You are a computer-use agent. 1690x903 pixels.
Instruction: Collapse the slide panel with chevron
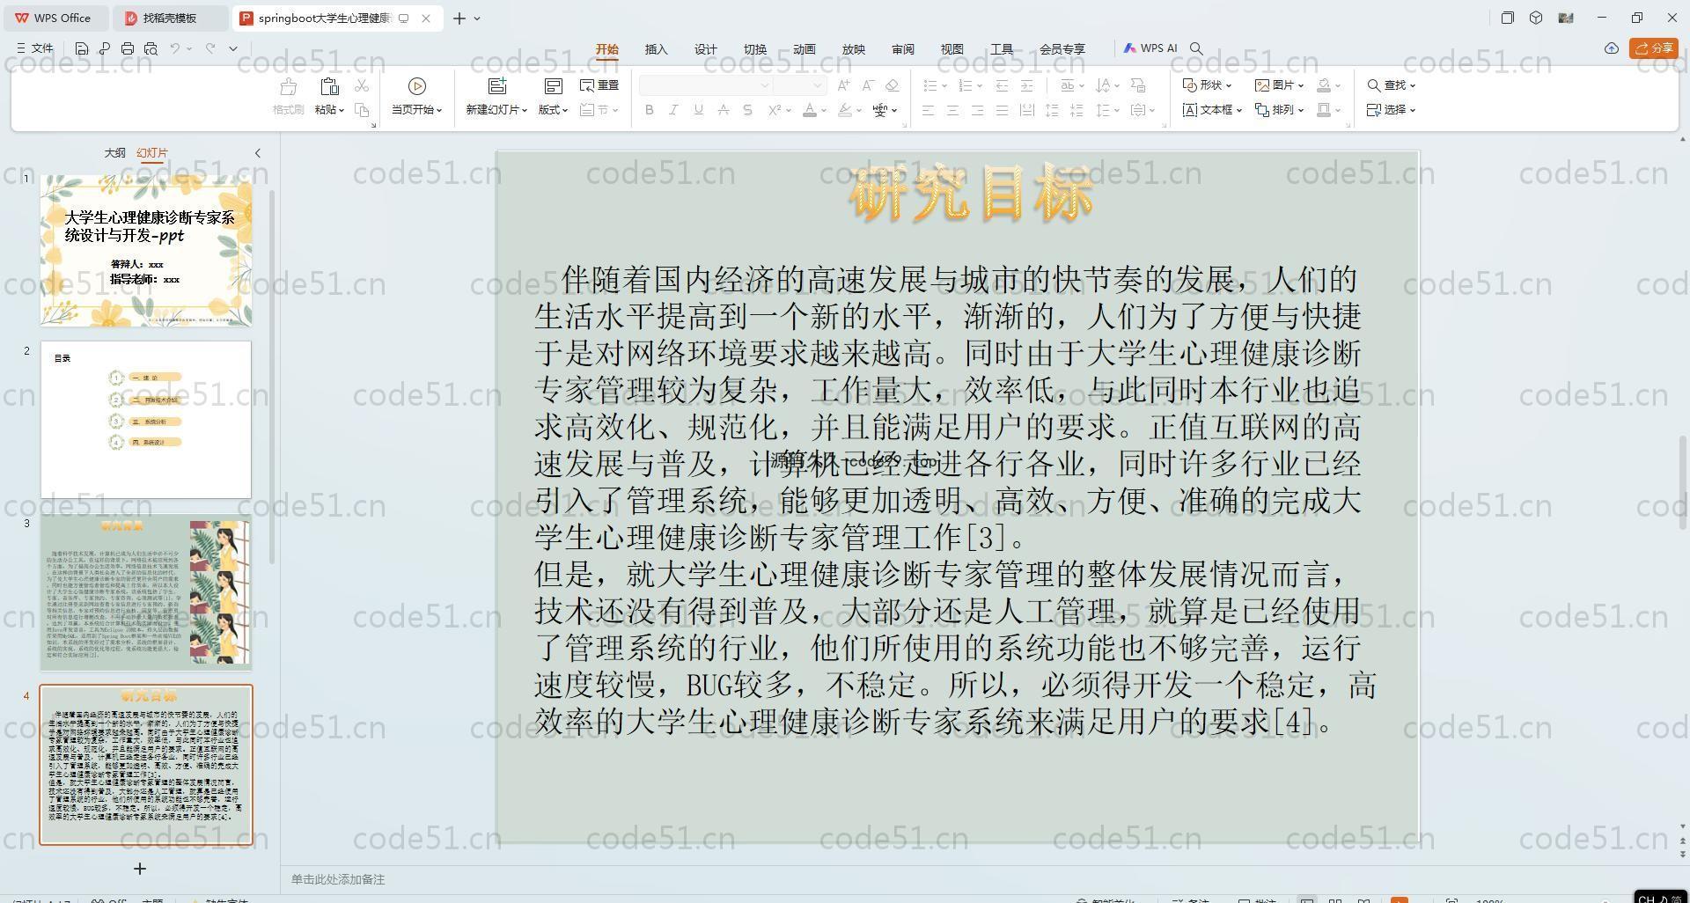pyautogui.click(x=258, y=153)
